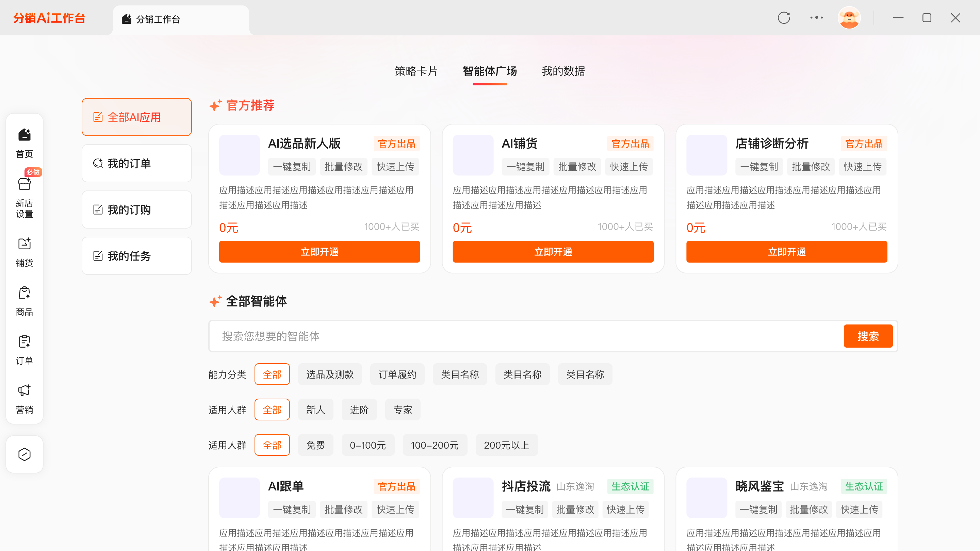Viewport: 980px width, 551px height.
Task: Click the refresh icon in title bar
Action: coord(784,18)
